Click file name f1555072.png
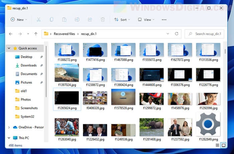The height and width of the screenshot is (154, 234). coord(152,60)
